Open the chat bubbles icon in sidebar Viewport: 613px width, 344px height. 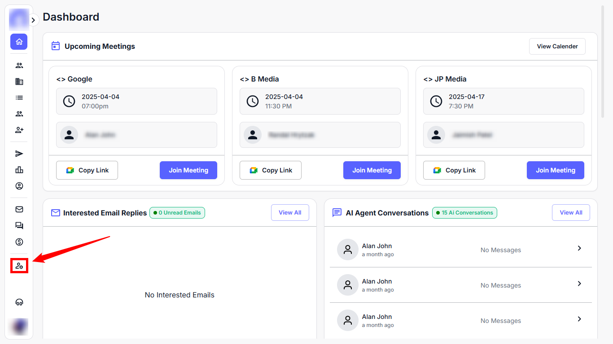point(19,226)
